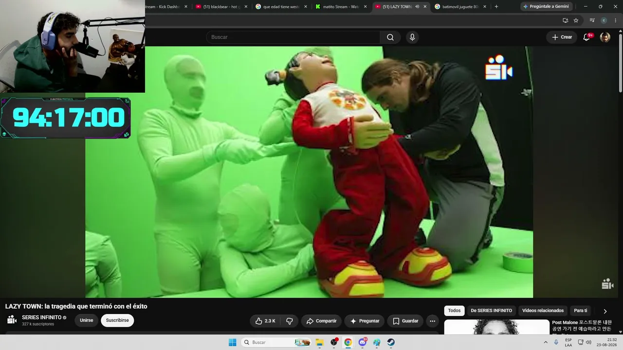Open the more actions ellipsis menu
The width and height of the screenshot is (623, 350).
click(x=432, y=321)
